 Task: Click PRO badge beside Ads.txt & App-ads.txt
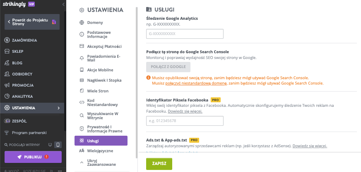click(x=194, y=140)
